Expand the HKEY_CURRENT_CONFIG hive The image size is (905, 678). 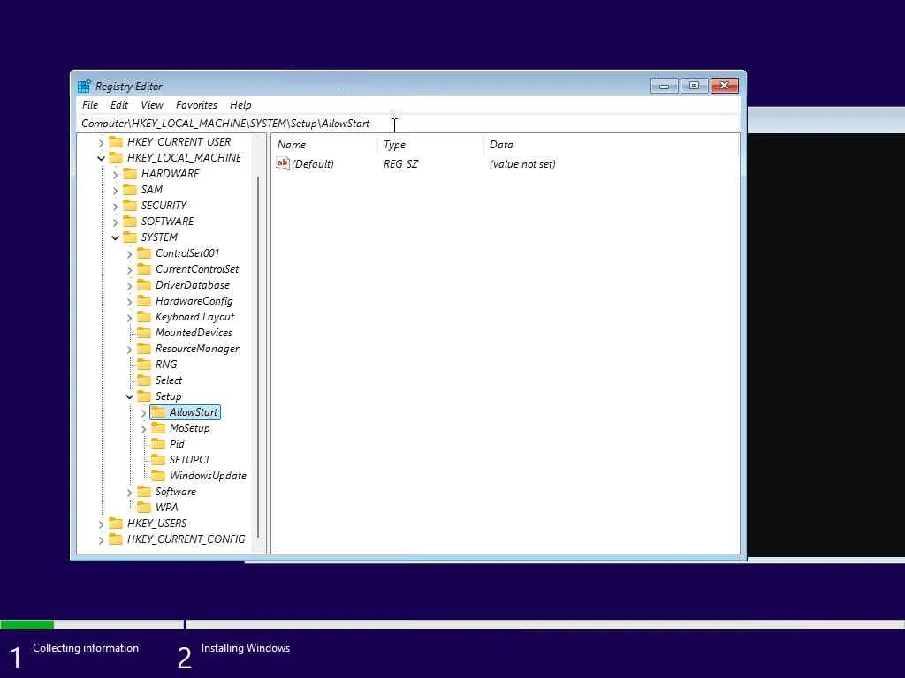pyautogui.click(x=101, y=539)
